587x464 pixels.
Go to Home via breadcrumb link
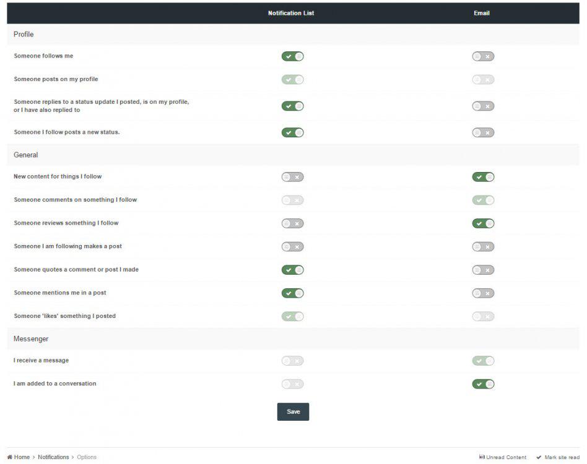pos(22,457)
